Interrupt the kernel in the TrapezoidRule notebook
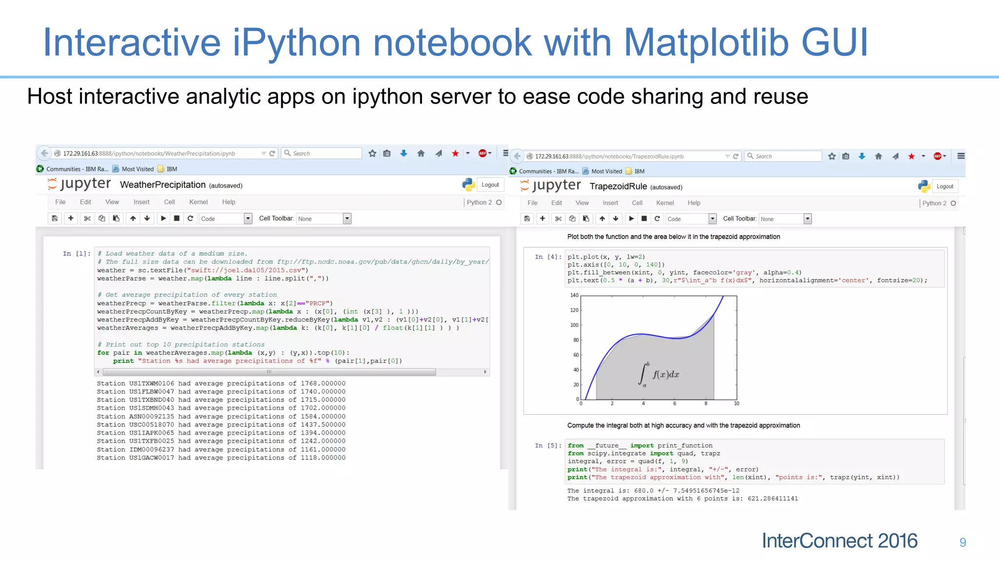Image resolution: width=999 pixels, height=562 pixels. click(x=644, y=219)
